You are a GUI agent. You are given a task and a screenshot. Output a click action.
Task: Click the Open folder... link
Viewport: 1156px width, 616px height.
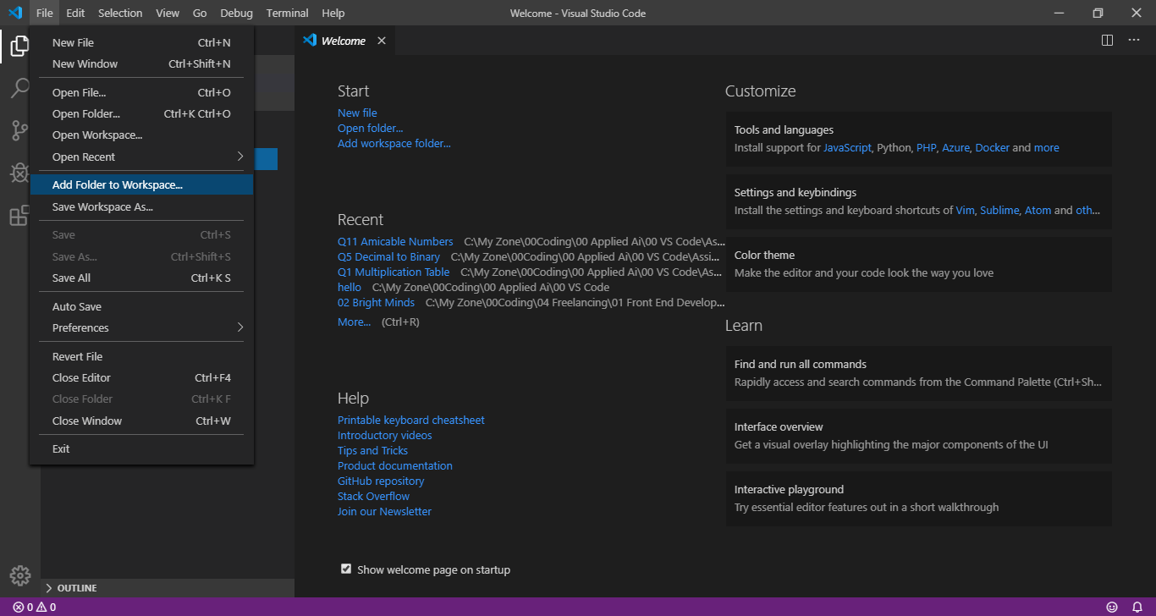tap(370, 128)
